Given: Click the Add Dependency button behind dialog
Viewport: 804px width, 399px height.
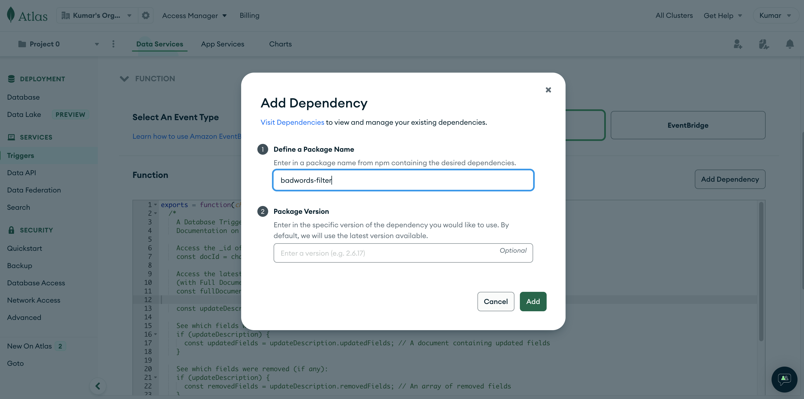Looking at the screenshot, I should point(730,179).
